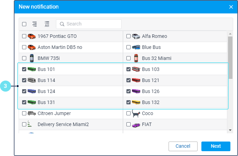This screenshot has width=238, height=156.
Task: Click the orange 1967 Pontiac GTO car icon
Action: click(32, 36)
